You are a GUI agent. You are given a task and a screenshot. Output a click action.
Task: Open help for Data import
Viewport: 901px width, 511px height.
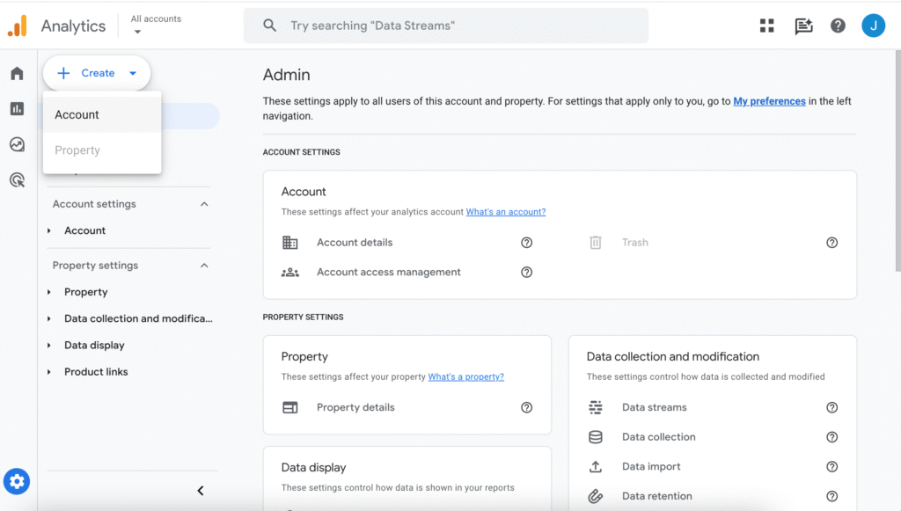pos(831,467)
